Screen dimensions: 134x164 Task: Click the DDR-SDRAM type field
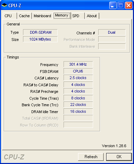40,32
